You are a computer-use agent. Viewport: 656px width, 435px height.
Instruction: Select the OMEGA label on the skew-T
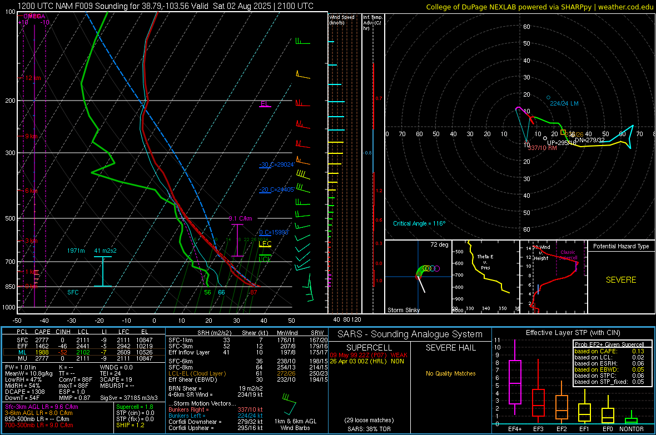[x=33, y=16]
